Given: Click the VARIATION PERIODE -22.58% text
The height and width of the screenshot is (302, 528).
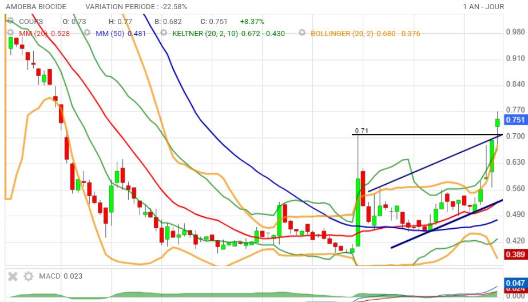Looking at the screenshot, I should [136, 7].
